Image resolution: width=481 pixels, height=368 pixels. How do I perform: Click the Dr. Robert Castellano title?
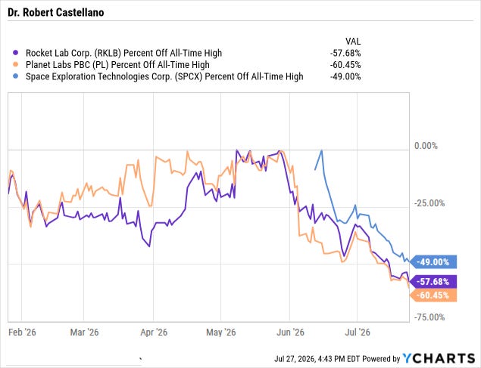click(x=56, y=12)
